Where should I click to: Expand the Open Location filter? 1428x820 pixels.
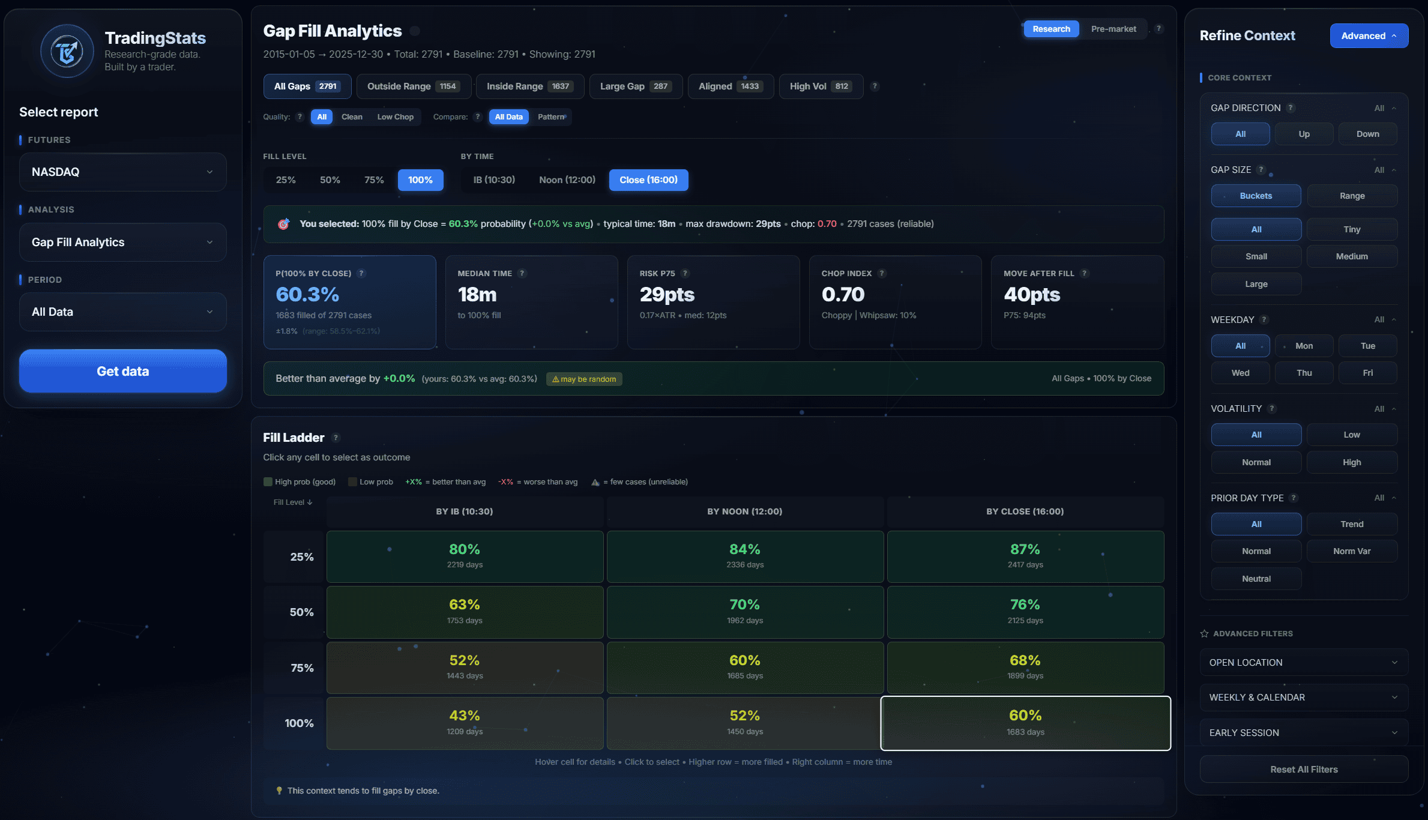(1304, 662)
